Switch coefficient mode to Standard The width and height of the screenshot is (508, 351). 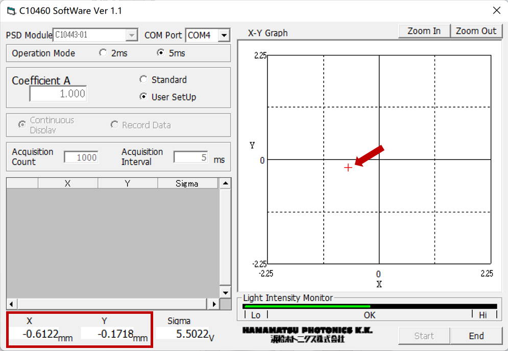[x=143, y=79]
